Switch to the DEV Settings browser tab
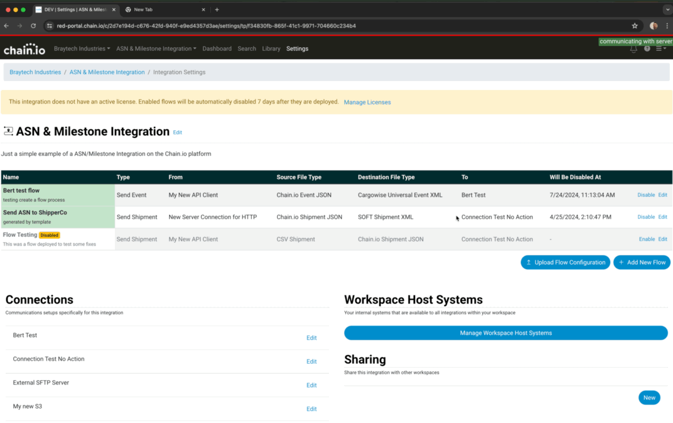The width and height of the screenshot is (673, 423). tap(75, 9)
